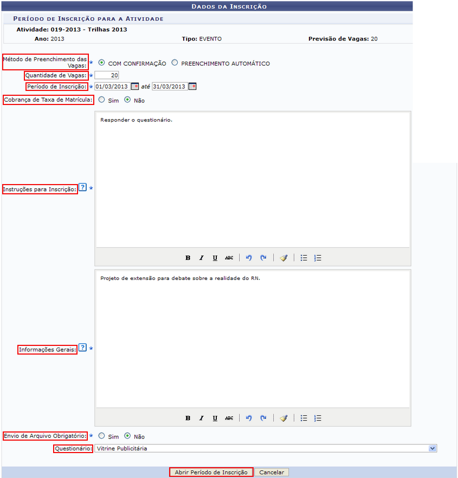Insert numbered list in Informações Gerais editor

point(318,418)
